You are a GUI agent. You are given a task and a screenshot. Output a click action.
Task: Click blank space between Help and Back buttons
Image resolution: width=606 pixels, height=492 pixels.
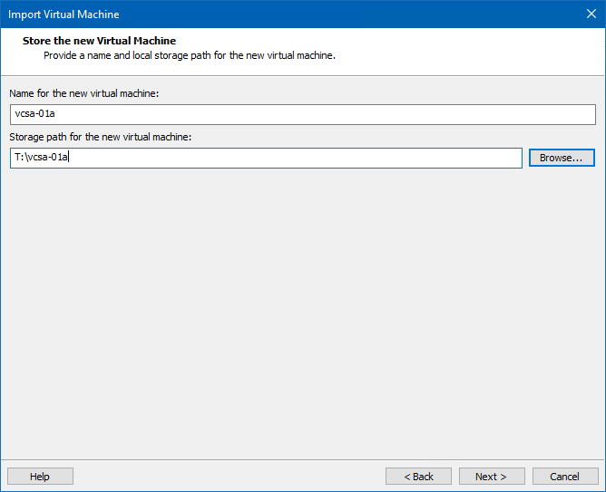pos(227,477)
